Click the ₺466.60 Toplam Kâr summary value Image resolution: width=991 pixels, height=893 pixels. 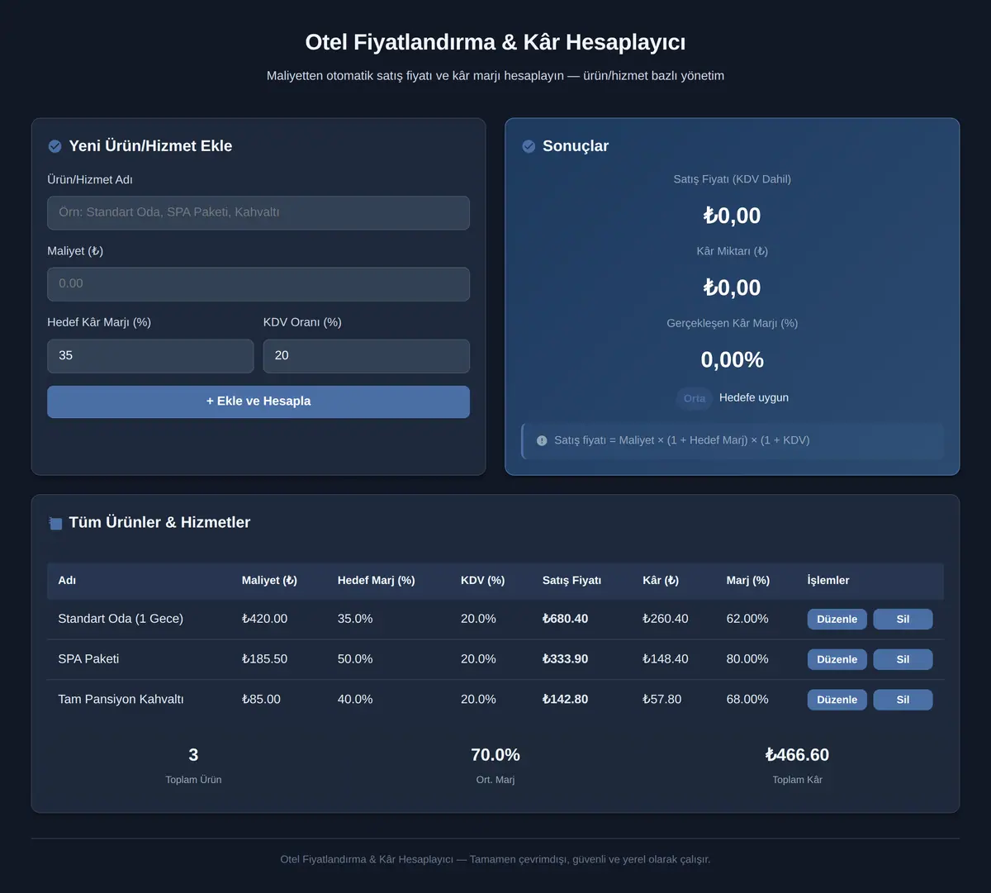click(x=797, y=755)
